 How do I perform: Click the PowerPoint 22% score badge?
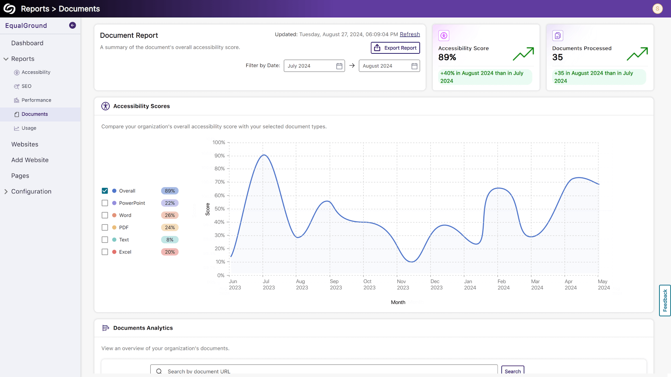170,203
